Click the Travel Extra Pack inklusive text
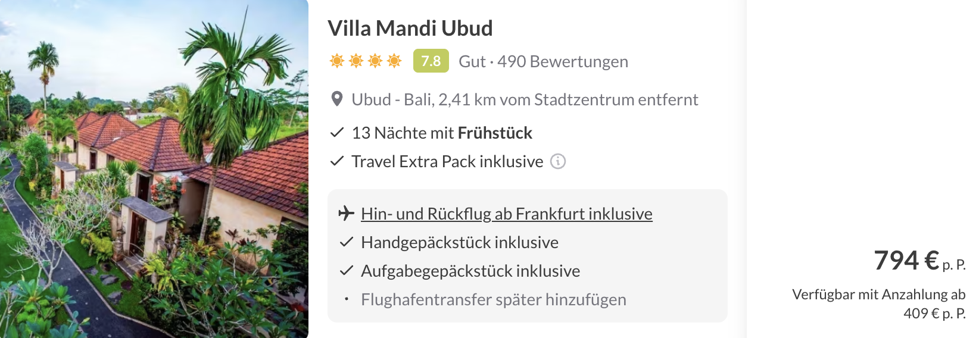 pyautogui.click(x=447, y=161)
